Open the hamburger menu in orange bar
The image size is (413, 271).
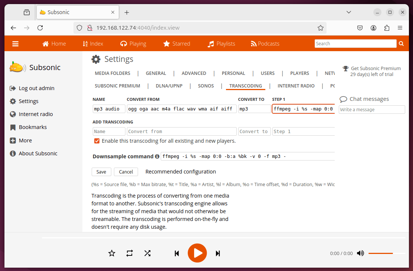tap(15, 44)
